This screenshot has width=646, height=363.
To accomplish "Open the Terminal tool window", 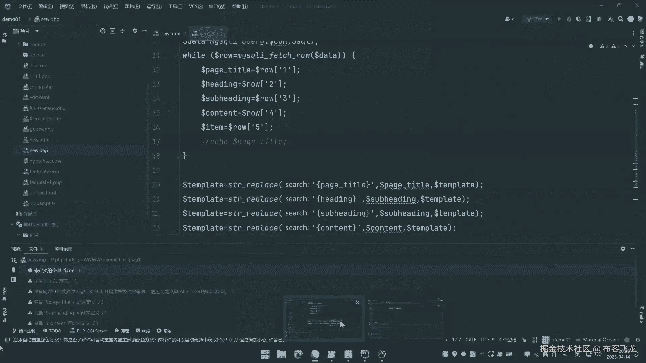I will point(143,331).
